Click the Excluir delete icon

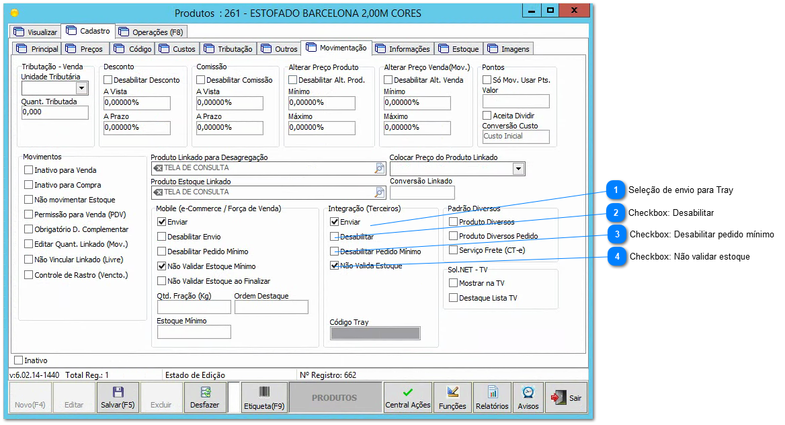[x=161, y=397]
